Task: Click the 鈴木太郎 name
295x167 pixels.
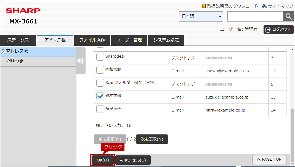Action: point(113,96)
